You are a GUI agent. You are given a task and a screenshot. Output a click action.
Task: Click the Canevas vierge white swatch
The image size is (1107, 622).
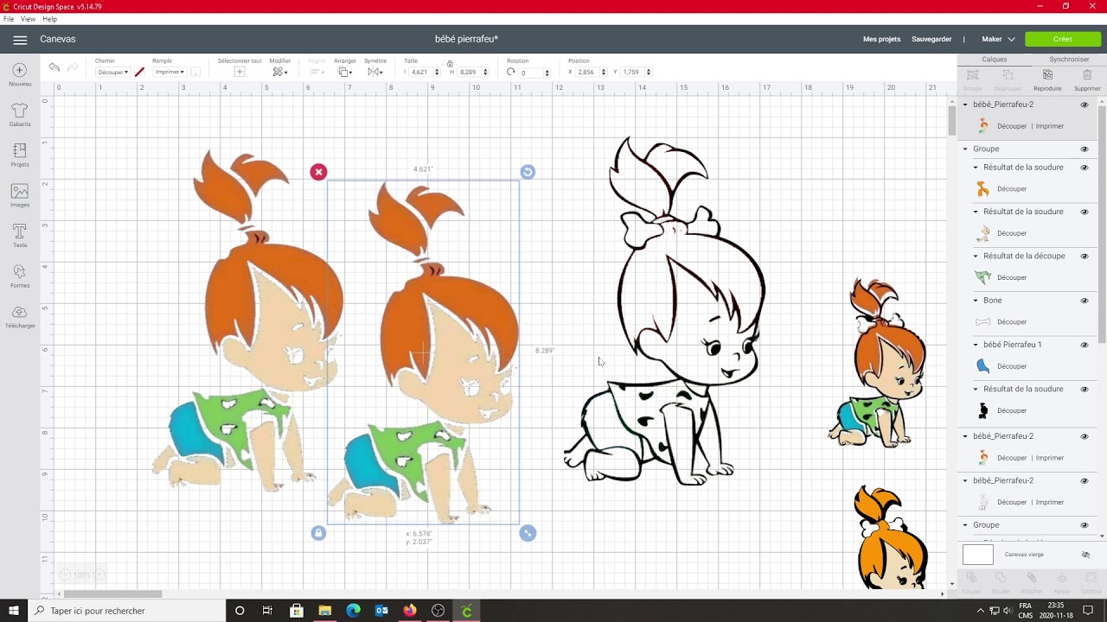[978, 555]
